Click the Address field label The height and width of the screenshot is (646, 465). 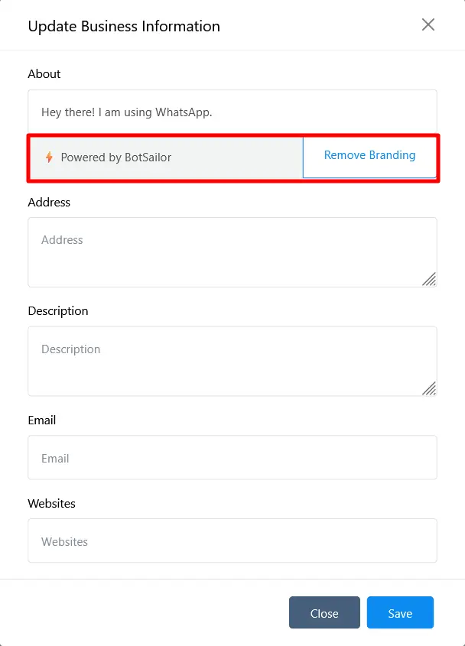click(x=49, y=203)
